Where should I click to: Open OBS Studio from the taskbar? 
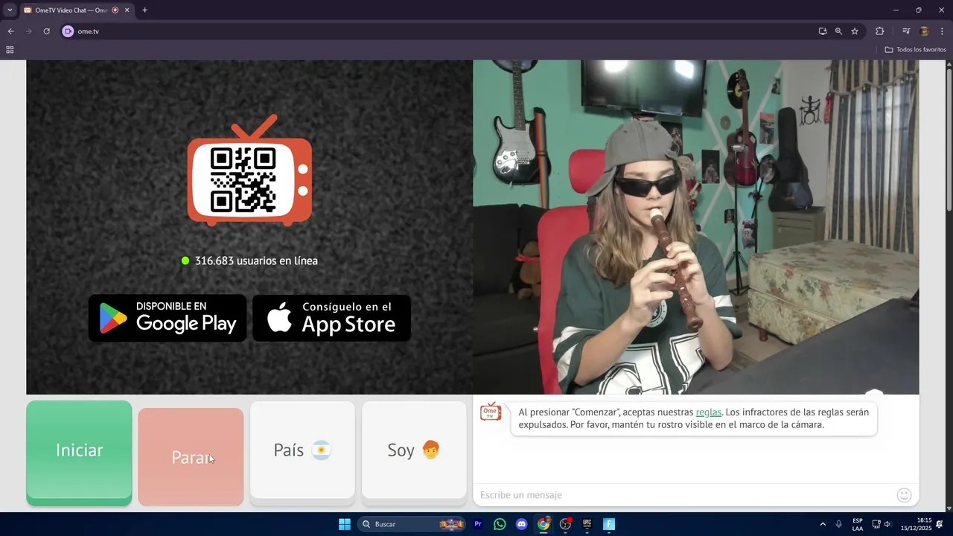(565, 524)
